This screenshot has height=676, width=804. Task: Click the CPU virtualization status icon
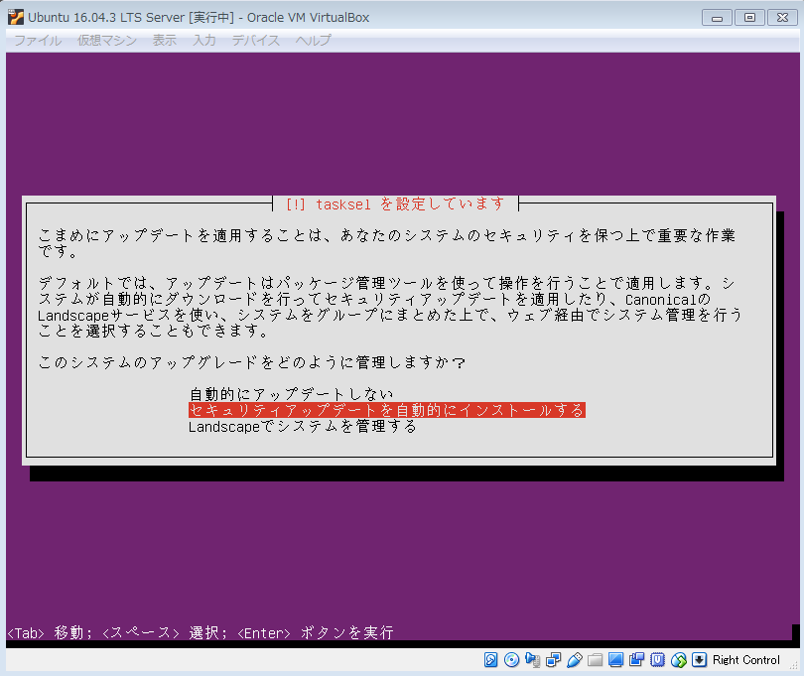point(657,660)
